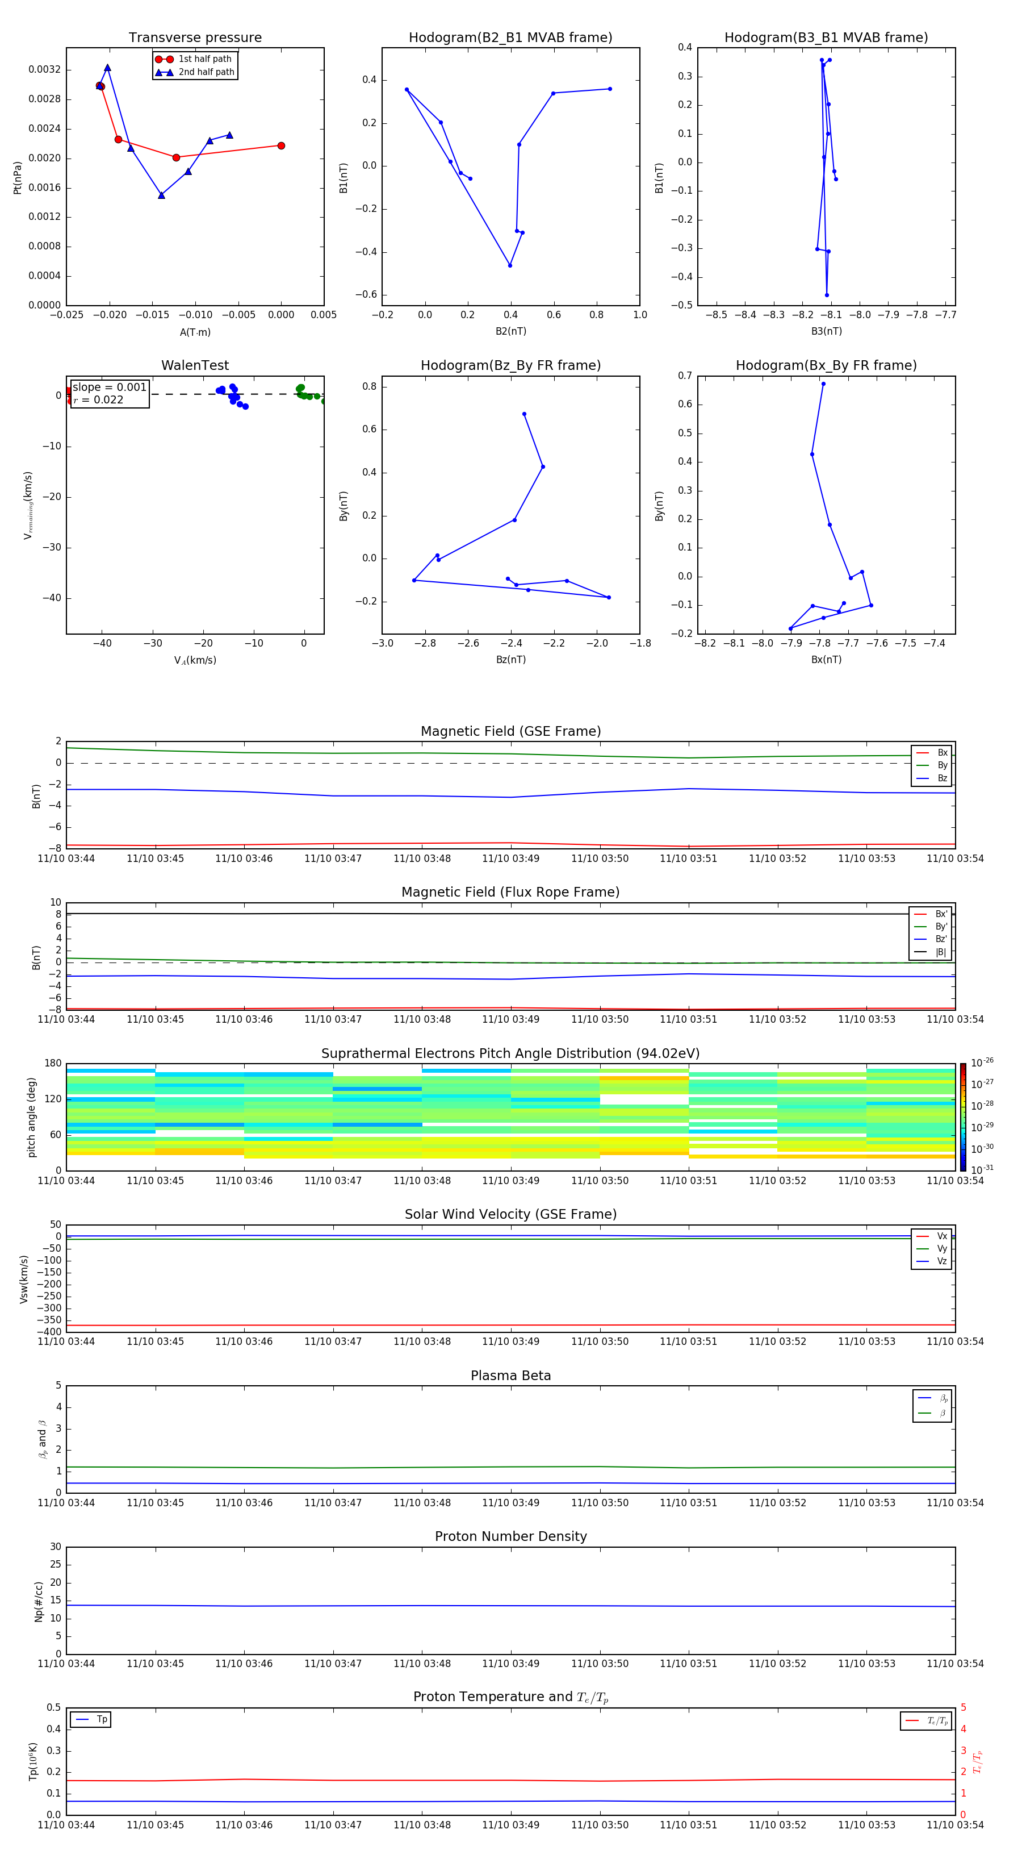Click the Tp legend in proton temperature plot
The image size is (1022, 1875).
coord(90,1719)
